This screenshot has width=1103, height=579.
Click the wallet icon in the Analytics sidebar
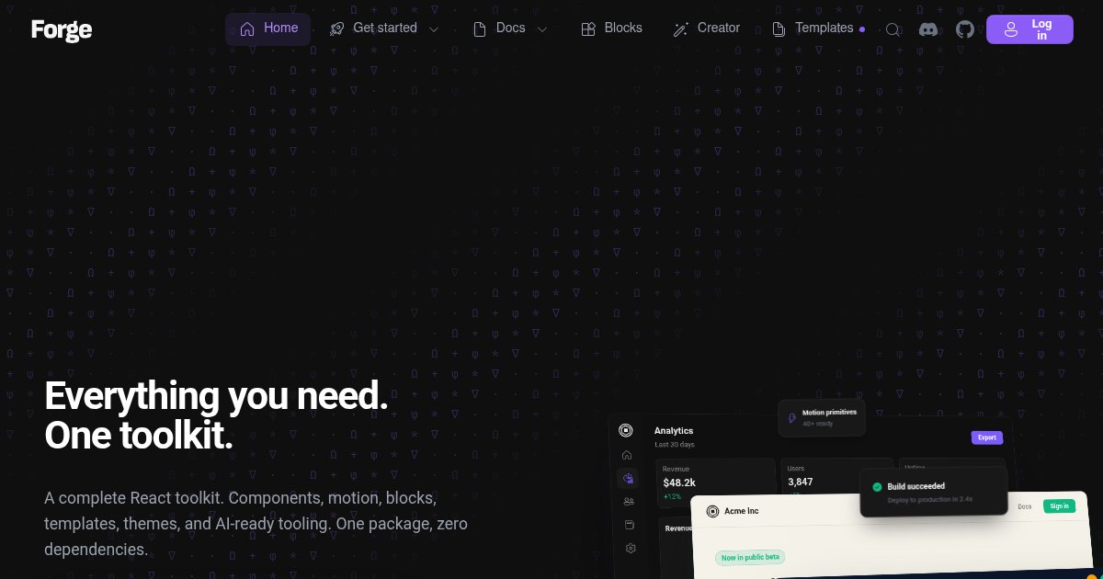pos(630,525)
